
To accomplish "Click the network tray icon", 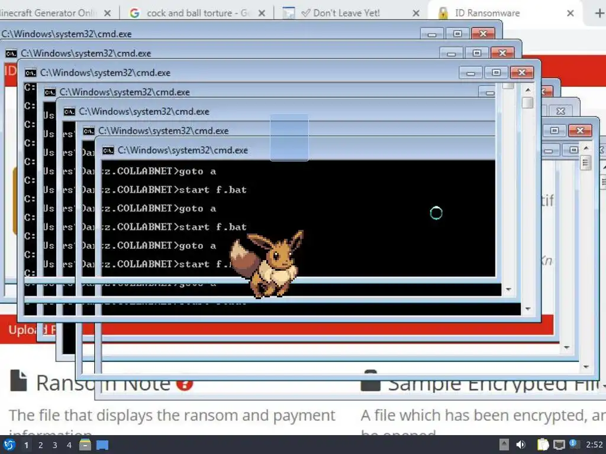I will pos(559,445).
